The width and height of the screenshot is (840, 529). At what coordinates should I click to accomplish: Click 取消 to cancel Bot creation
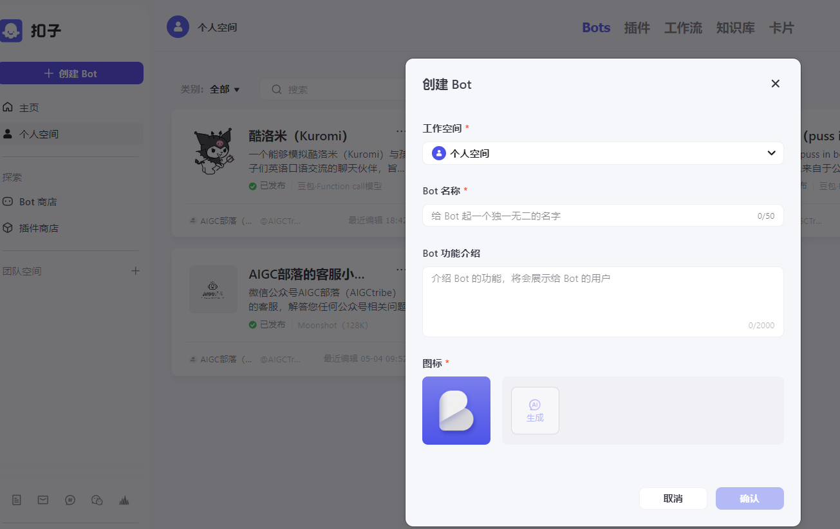[673, 498]
